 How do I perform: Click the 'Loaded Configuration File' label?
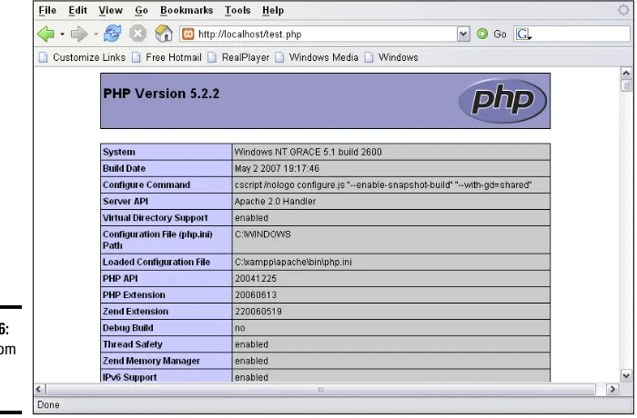(x=157, y=263)
